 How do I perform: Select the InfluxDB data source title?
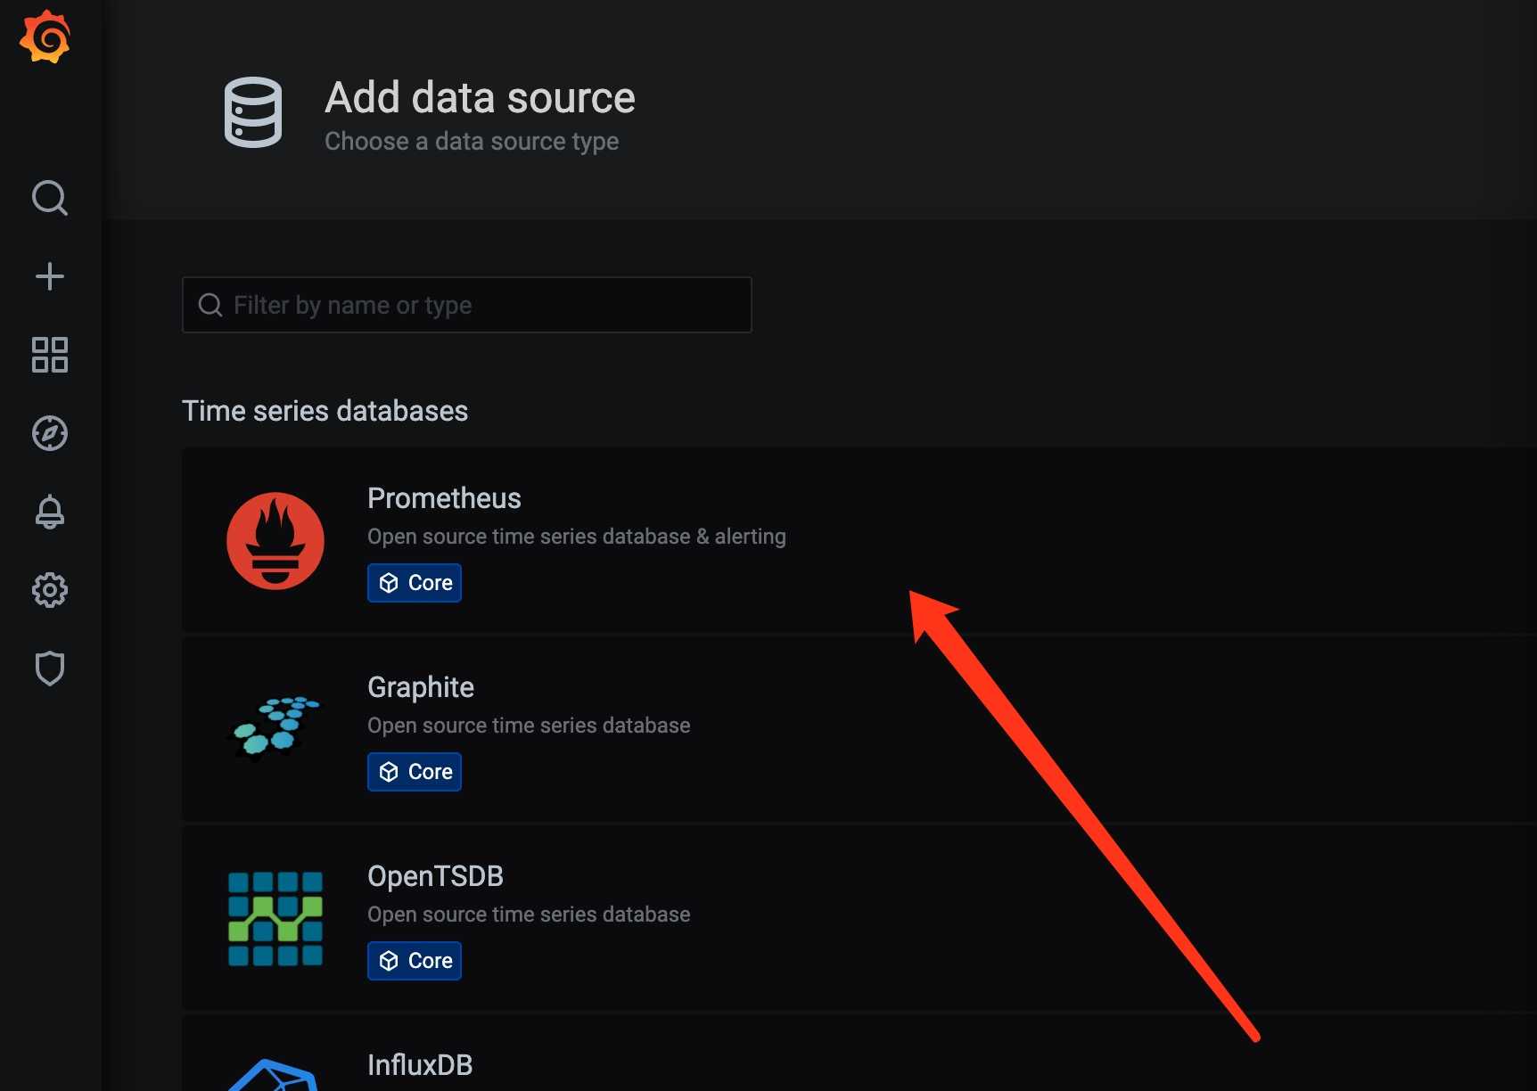pyautogui.click(x=420, y=1065)
